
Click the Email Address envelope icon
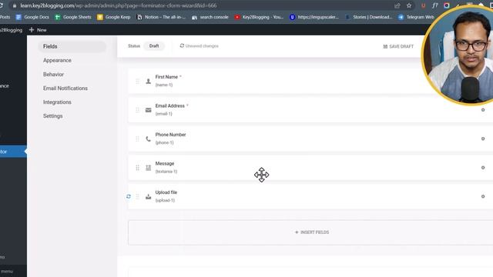pyautogui.click(x=149, y=110)
